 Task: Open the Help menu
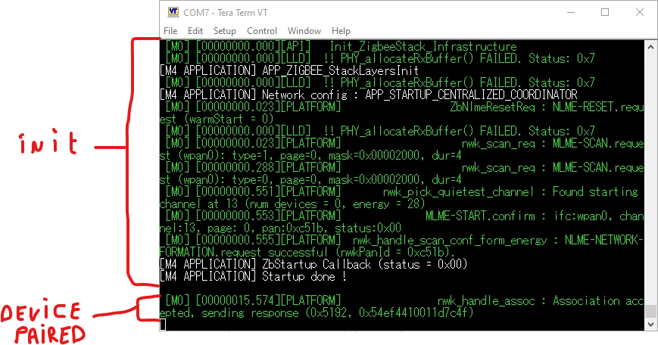pos(341,31)
